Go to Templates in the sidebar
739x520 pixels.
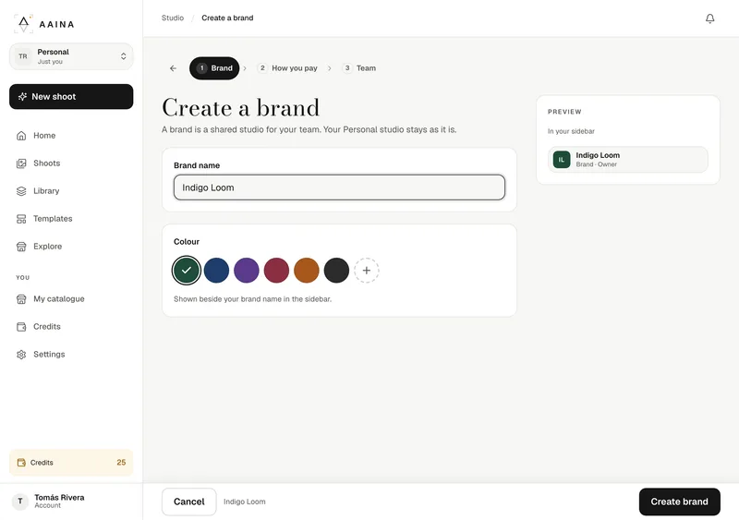tap(71, 219)
